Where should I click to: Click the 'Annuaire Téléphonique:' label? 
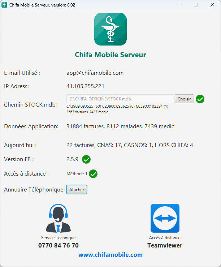pos(34,190)
